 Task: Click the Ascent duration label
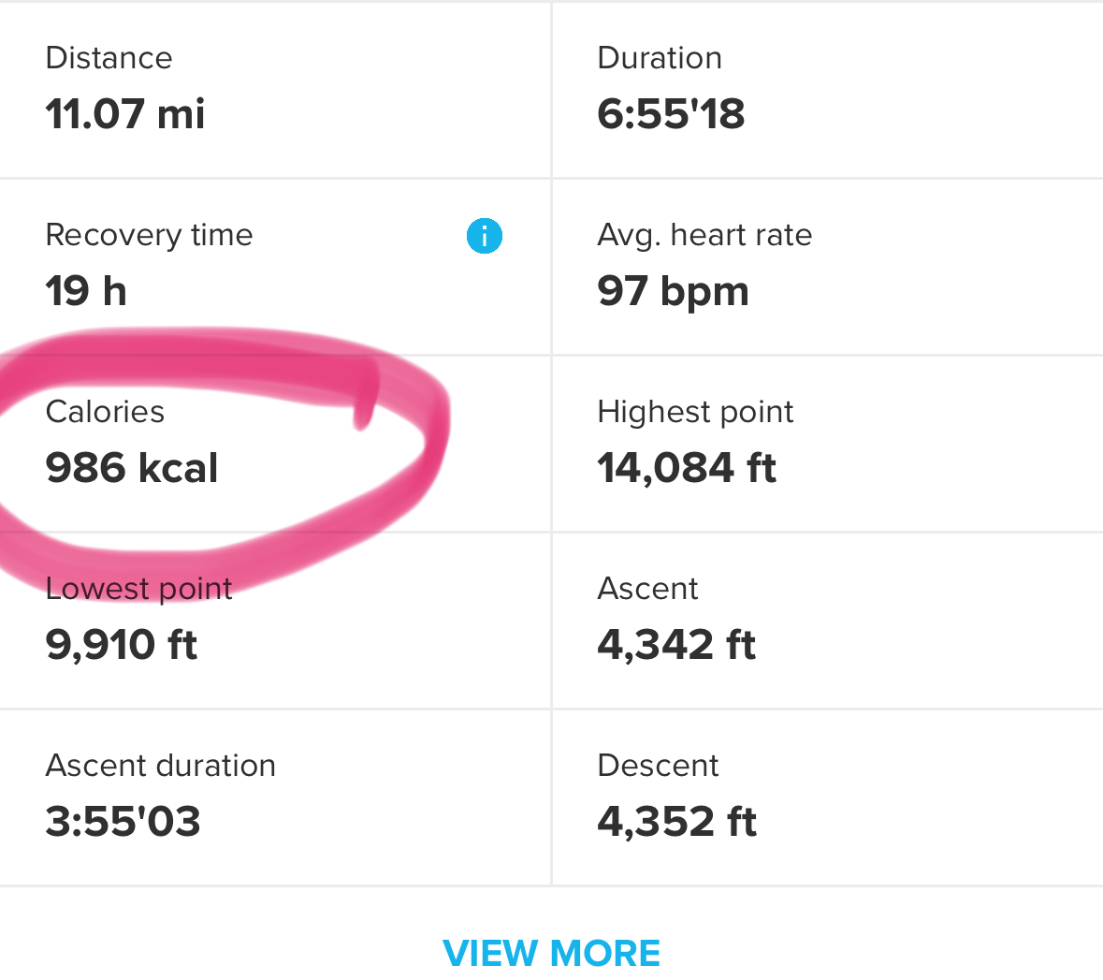point(160,766)
